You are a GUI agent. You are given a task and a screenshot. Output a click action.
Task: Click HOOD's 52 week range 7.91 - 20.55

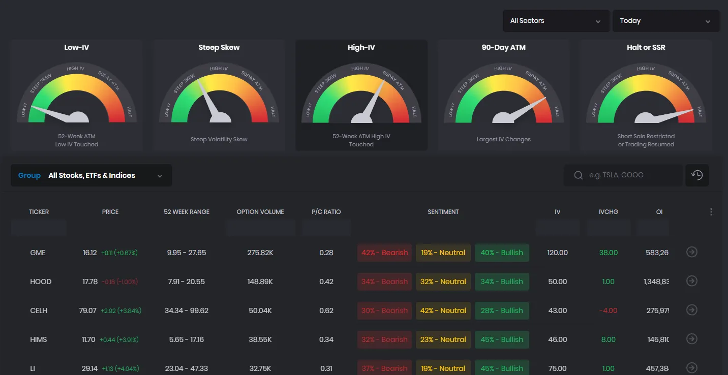coord(187,282)
